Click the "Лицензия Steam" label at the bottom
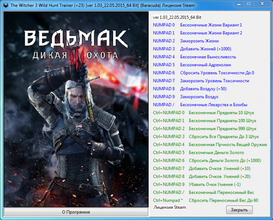The image size is (273, 220). 170,207
